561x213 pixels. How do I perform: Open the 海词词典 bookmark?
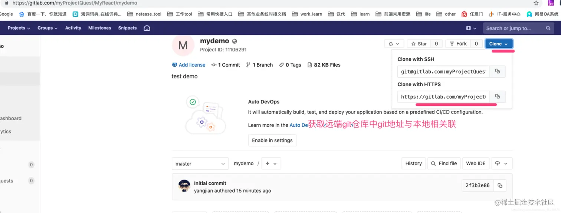coord(97,14)
